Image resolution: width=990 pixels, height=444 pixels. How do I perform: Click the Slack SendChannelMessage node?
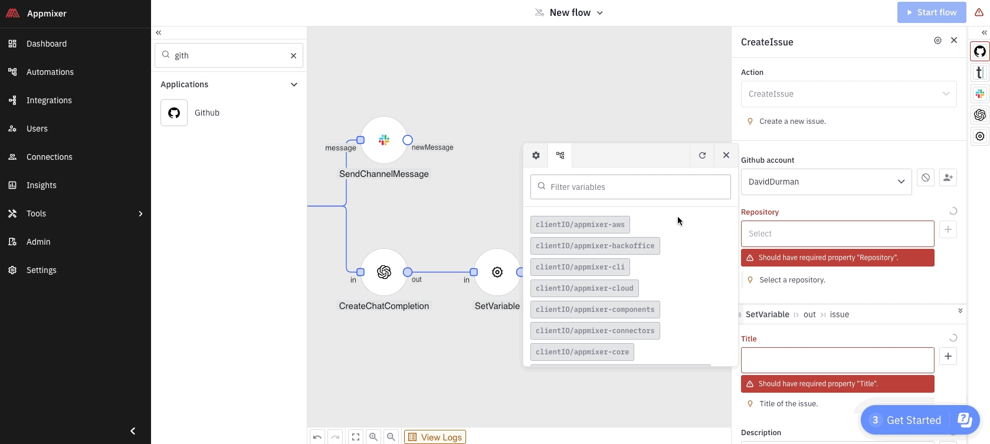pyautogui.click(x=384, y=140)
